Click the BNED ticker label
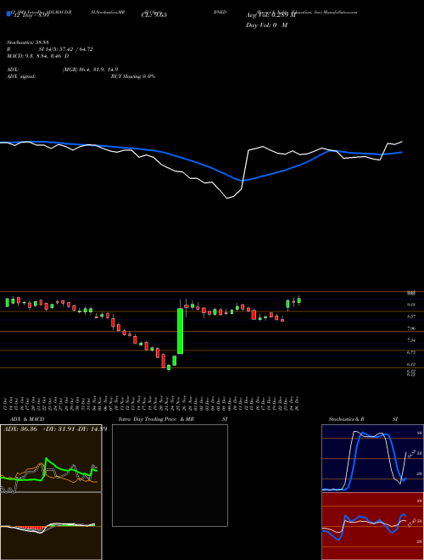This screenshot has width=424, height=560. coord(220,12)
